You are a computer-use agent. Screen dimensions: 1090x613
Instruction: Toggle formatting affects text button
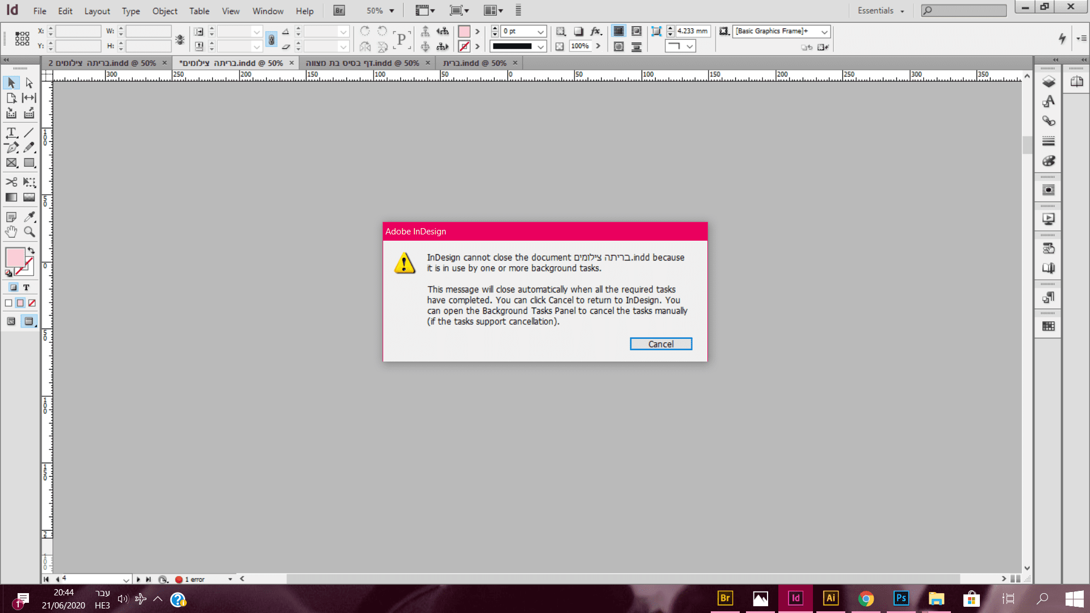point(26,287)
